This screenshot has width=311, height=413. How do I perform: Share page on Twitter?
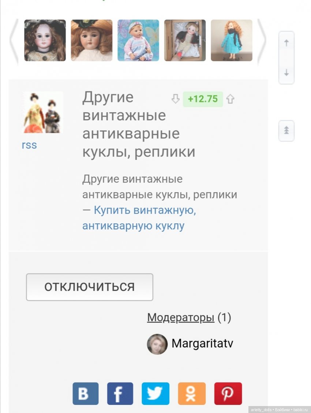(155, 394)
